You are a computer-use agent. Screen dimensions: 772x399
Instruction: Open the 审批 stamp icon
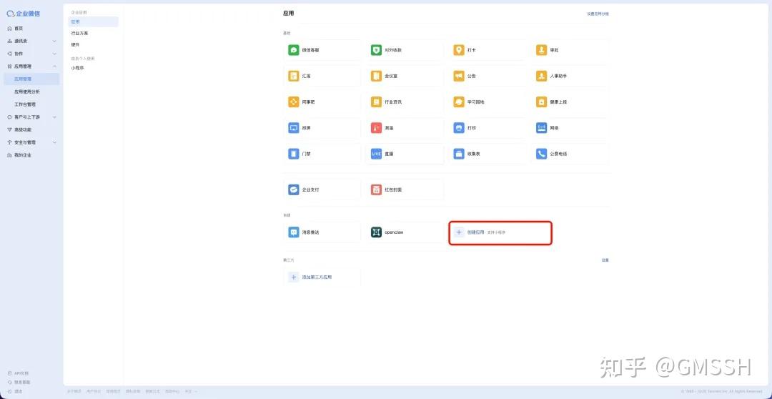pyautogui.click(x=542, y=50)
